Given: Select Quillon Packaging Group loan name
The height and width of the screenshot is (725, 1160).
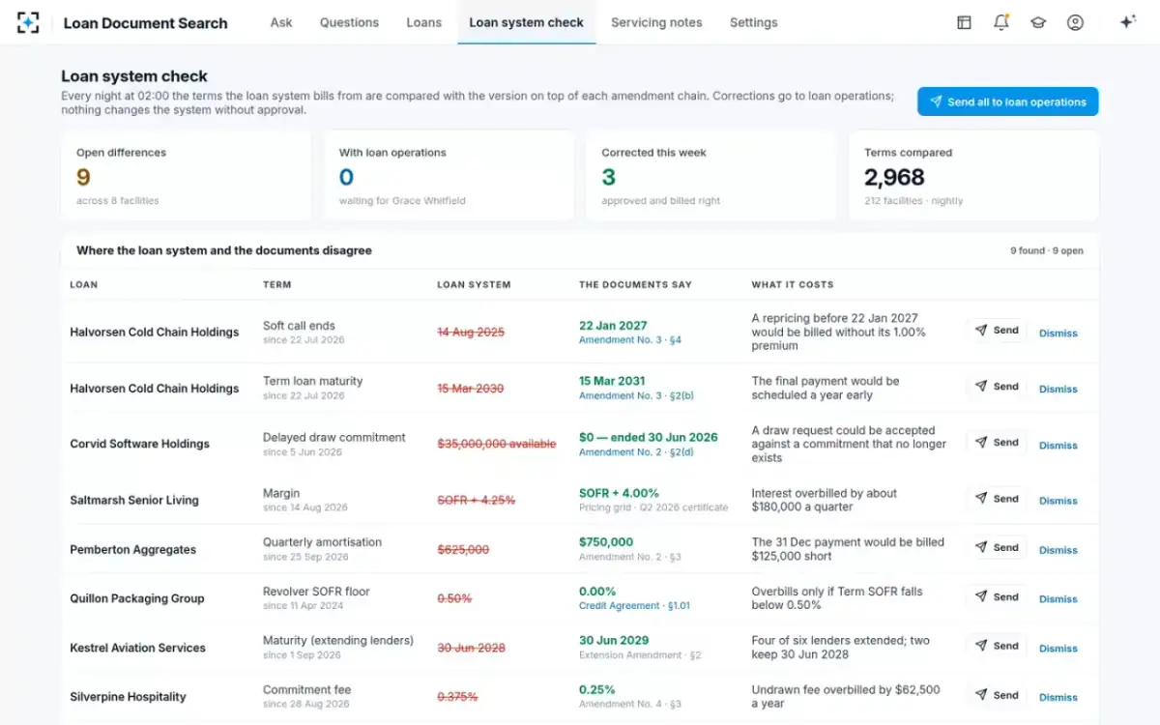Looking at the screenshot, I should tap(137, 598).
